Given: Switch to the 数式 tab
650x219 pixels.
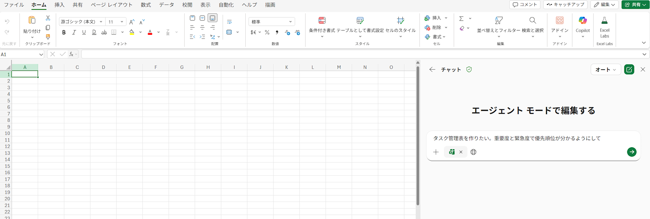Looking at the screenshot, I should (x=146, y=5).
